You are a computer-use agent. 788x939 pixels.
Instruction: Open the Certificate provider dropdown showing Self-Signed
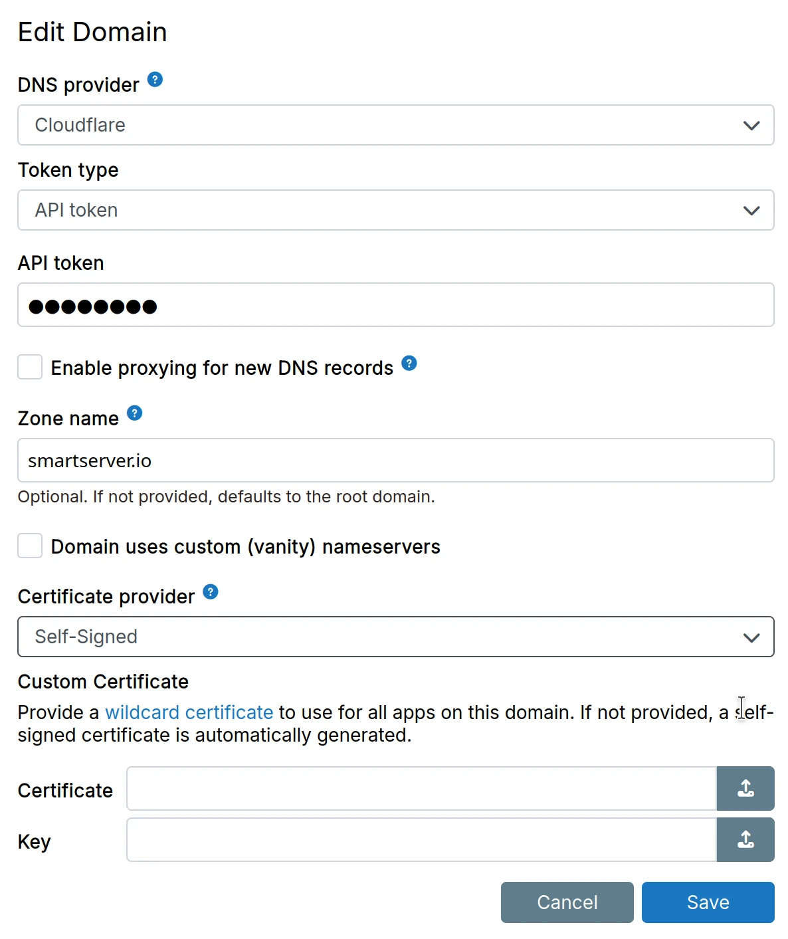coord(396,637)
